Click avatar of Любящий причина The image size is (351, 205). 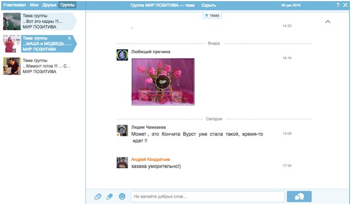coord(122,55)
